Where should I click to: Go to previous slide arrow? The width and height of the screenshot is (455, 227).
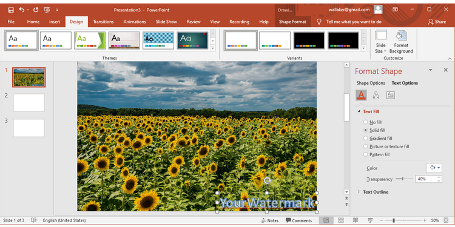(x=346, y=199)
